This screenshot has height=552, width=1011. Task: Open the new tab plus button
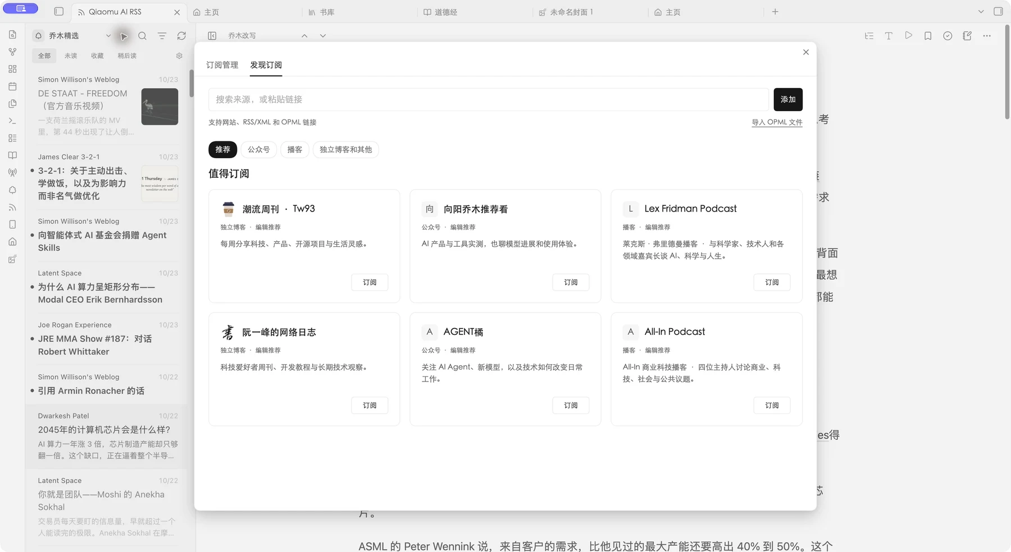coord(775,12)
